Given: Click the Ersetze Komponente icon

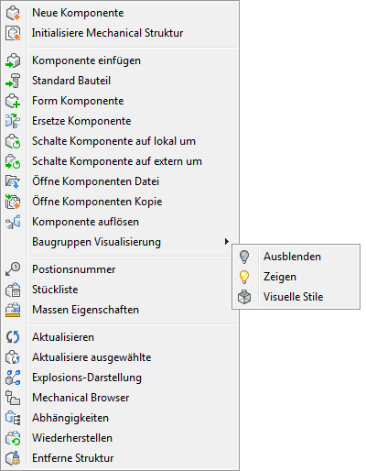Looking at the screenshot, I should point(13,121).
